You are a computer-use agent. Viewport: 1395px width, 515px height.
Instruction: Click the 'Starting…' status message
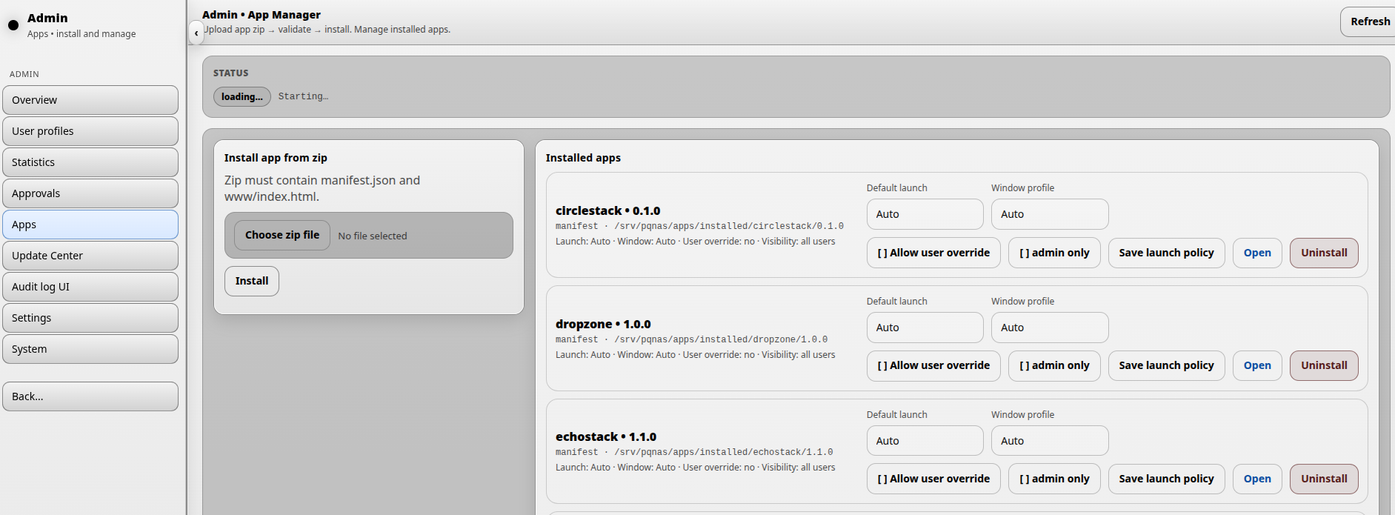(303, 96)
